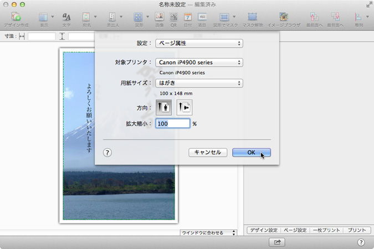
Task: Select landscape orientation button
Action: [x=184, y=108]
